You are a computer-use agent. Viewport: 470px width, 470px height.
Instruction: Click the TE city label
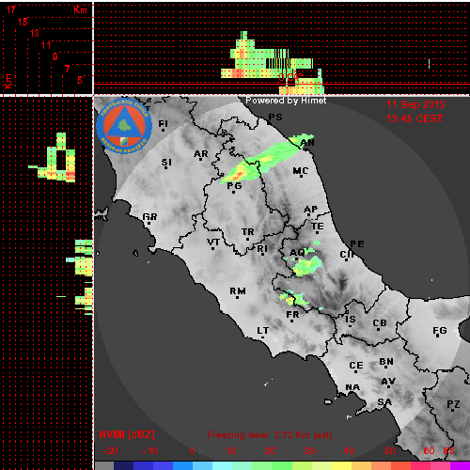tap(318, 226)
